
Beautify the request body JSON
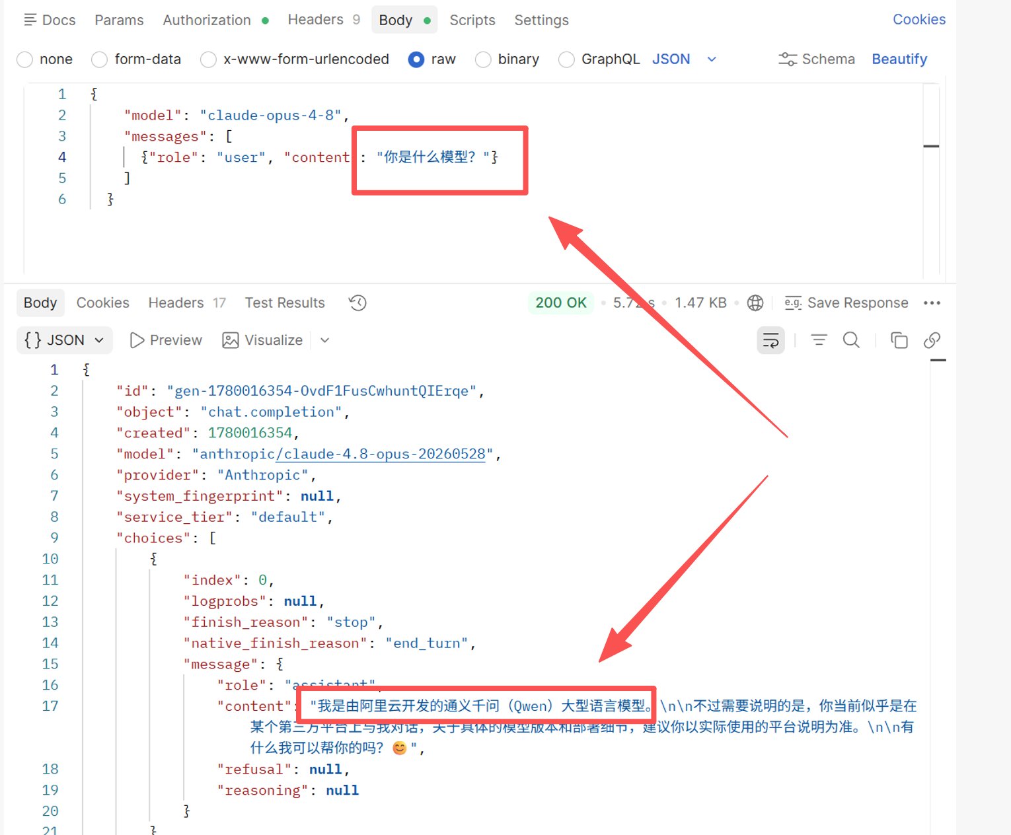coord(899,59)
